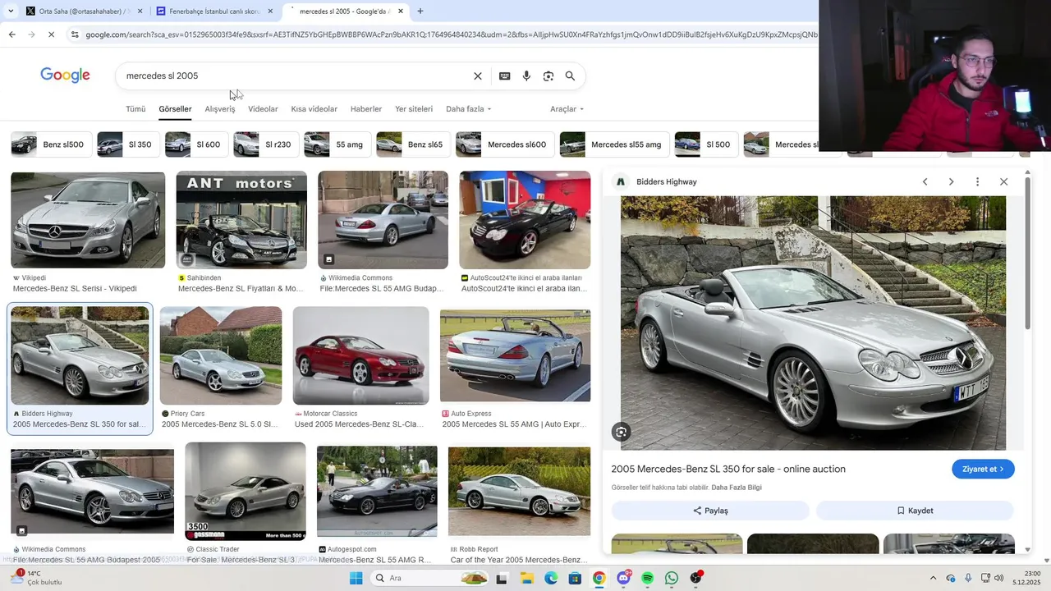Open the red Motorcar Classics SL thumbnail

pyautogui.click(x=360, y=355)
